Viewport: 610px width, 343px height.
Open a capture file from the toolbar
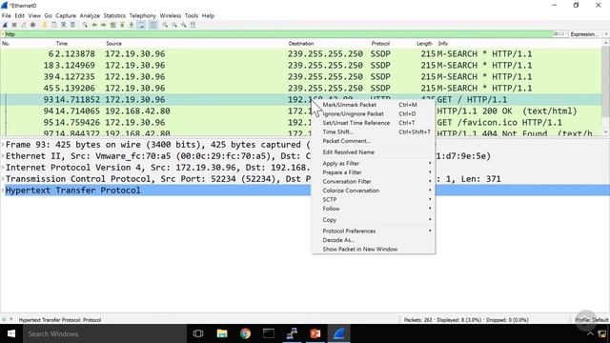pyautogui.click(x=45, y=25)
